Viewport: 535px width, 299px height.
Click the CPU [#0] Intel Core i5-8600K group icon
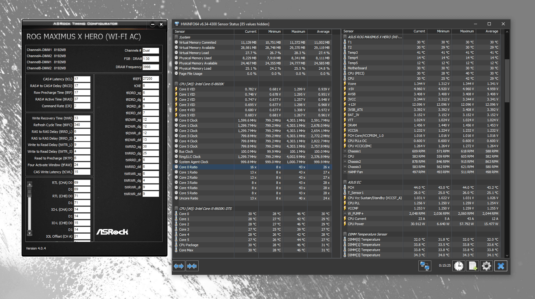point(176,84)
